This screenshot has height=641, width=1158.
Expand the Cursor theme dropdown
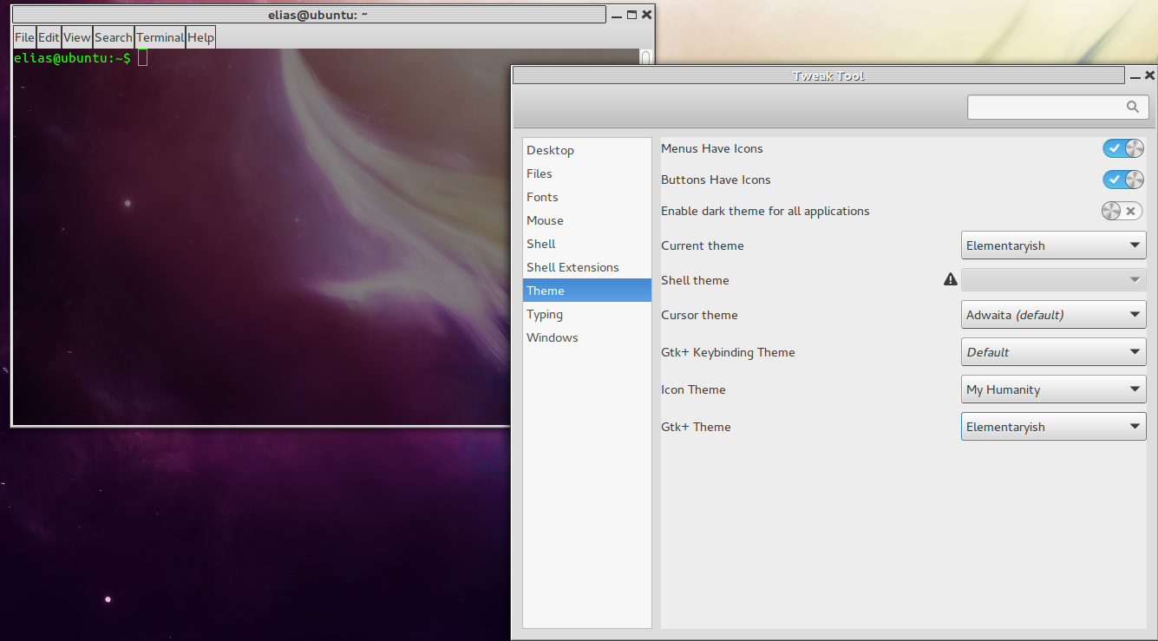point(1053,315)
